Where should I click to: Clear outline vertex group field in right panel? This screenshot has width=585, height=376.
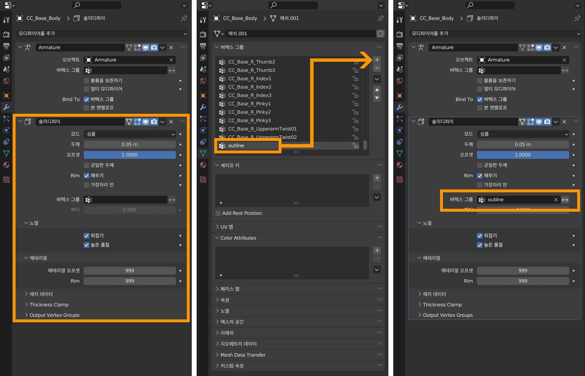(556, 200)
